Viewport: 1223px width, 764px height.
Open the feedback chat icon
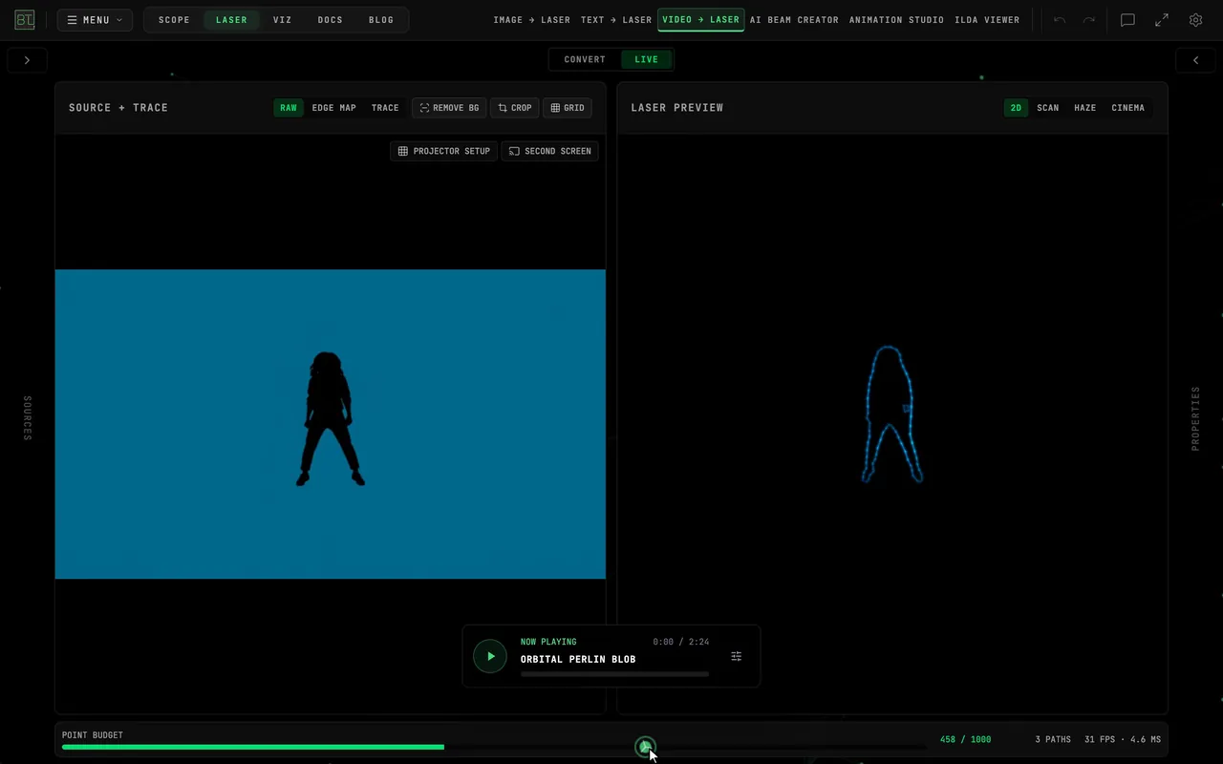[x=1127, y=20]
